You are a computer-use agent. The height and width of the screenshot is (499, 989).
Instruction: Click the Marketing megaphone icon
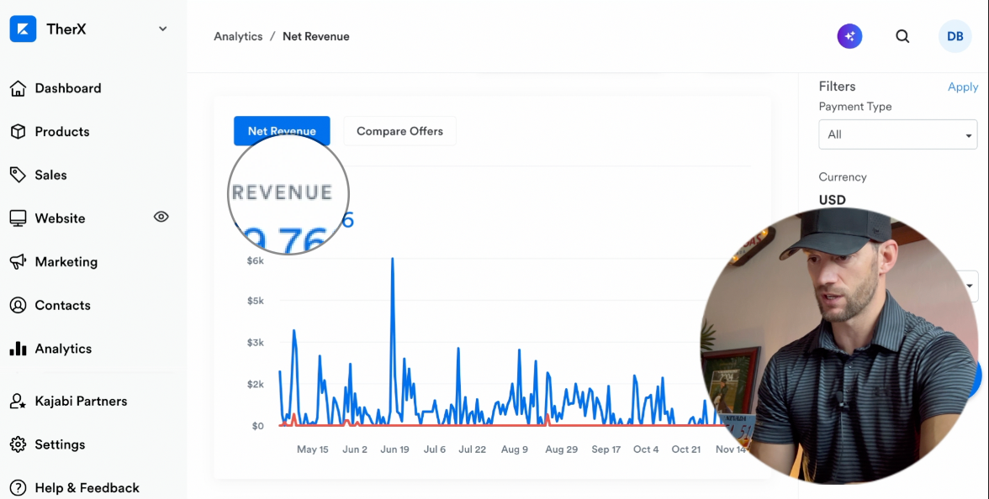click(x=18, y=261)
